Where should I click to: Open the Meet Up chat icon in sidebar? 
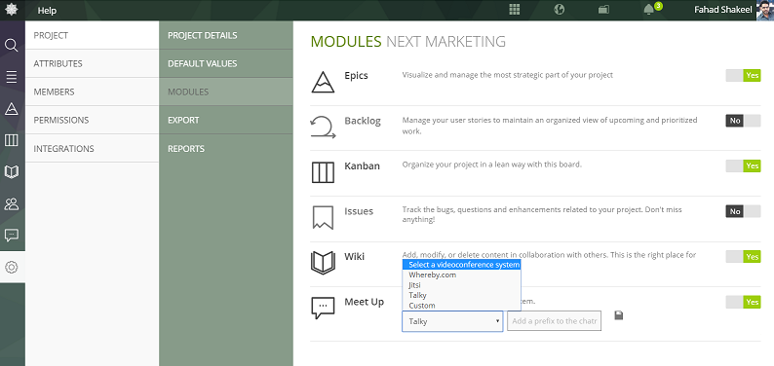coord(12,236)
